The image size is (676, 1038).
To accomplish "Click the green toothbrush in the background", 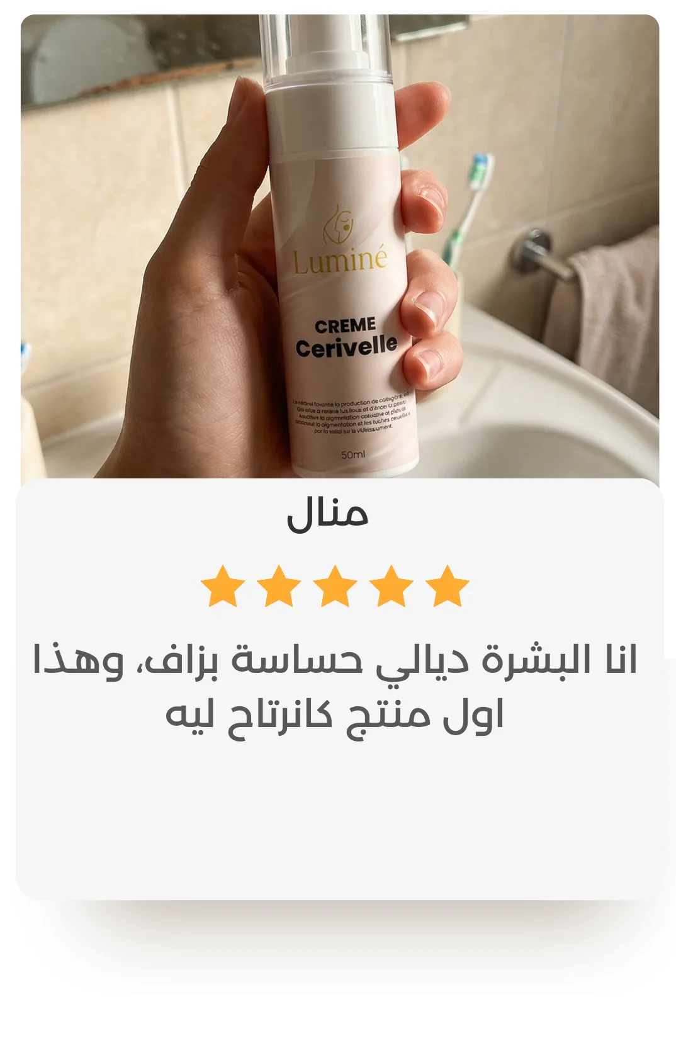I will pos(468,208).
